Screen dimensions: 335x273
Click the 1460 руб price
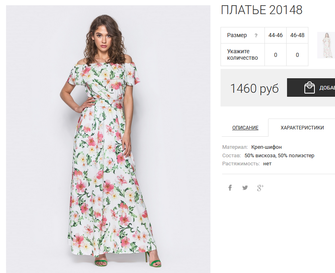point(254,88)
